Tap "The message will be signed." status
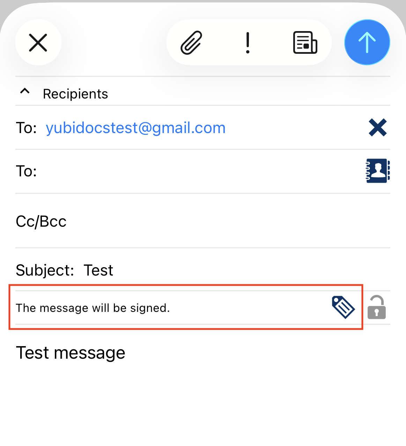The width and height of the screenshot is (406, 446). click(93, 308)
